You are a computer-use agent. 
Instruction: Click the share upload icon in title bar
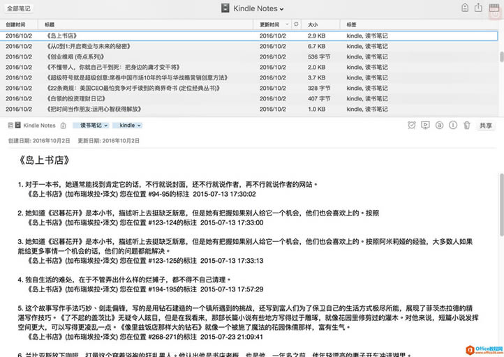pos(478,8)
